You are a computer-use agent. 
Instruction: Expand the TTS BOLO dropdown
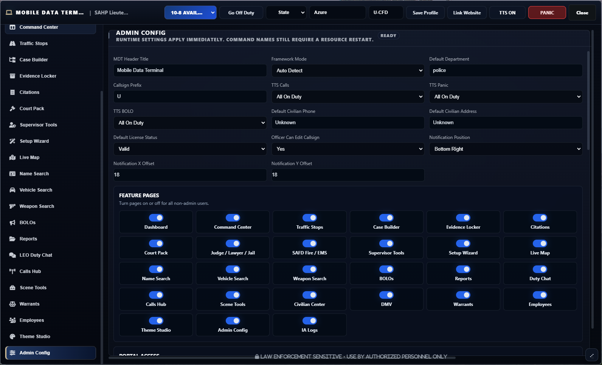(x=190, y=123)
